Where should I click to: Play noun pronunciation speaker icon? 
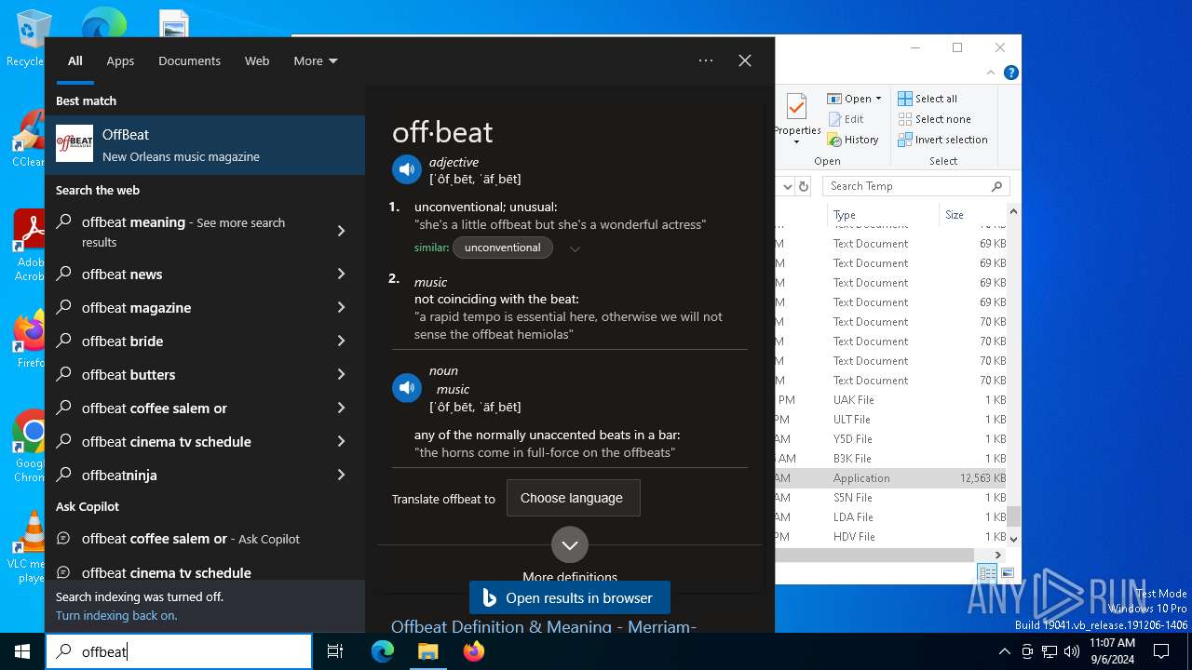pos(406,388)
